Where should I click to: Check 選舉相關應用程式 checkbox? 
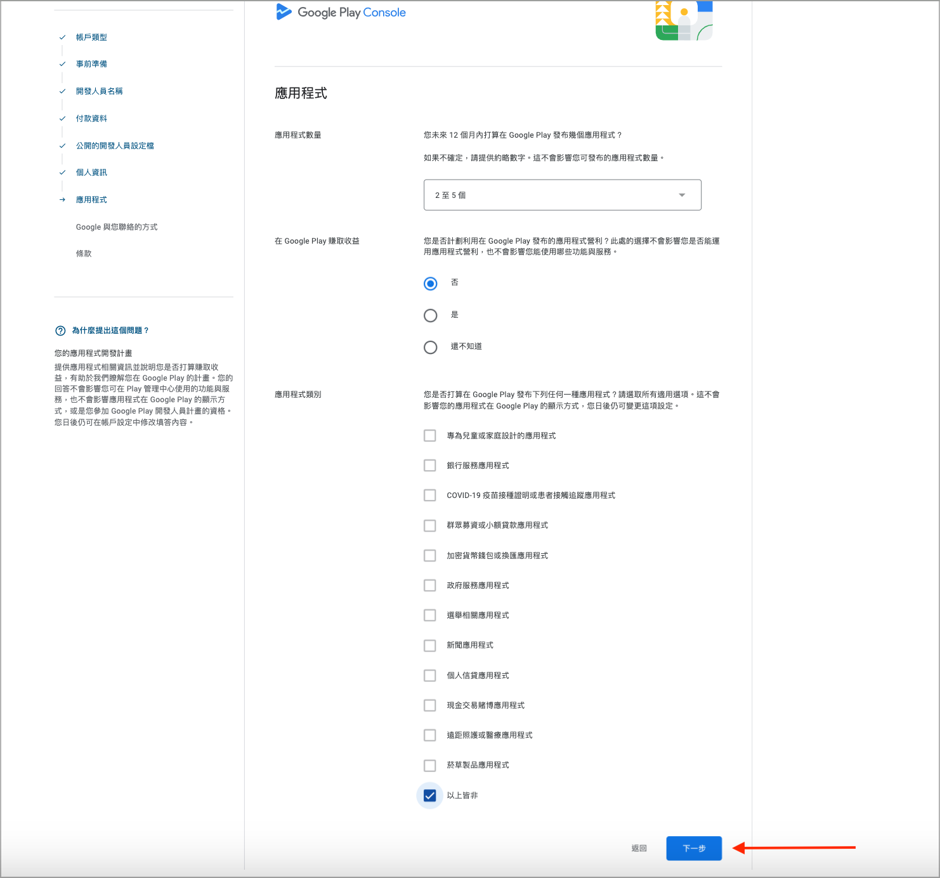pyautogui.click(x=430, y=615)
